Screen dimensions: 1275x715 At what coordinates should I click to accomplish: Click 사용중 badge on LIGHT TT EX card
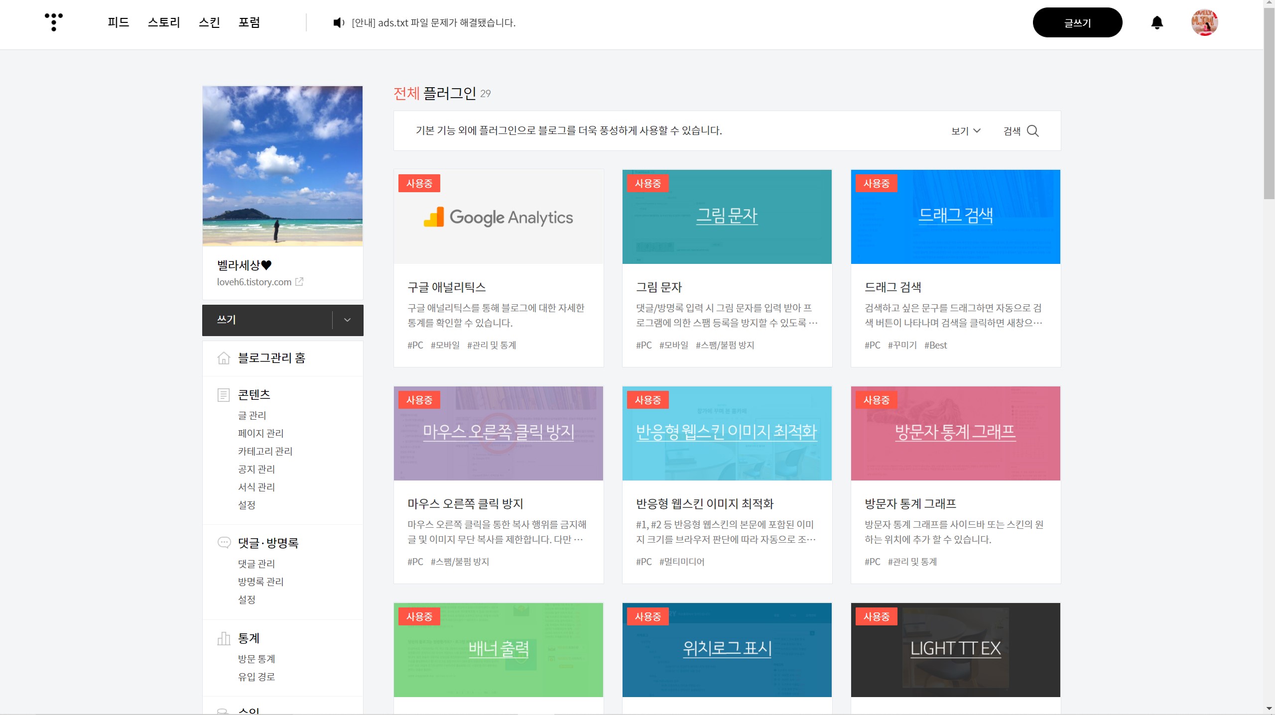click(876, 616)
